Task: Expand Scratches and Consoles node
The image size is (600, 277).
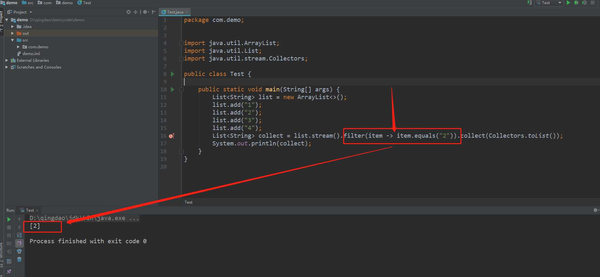Action: click(x=6, y=67)
